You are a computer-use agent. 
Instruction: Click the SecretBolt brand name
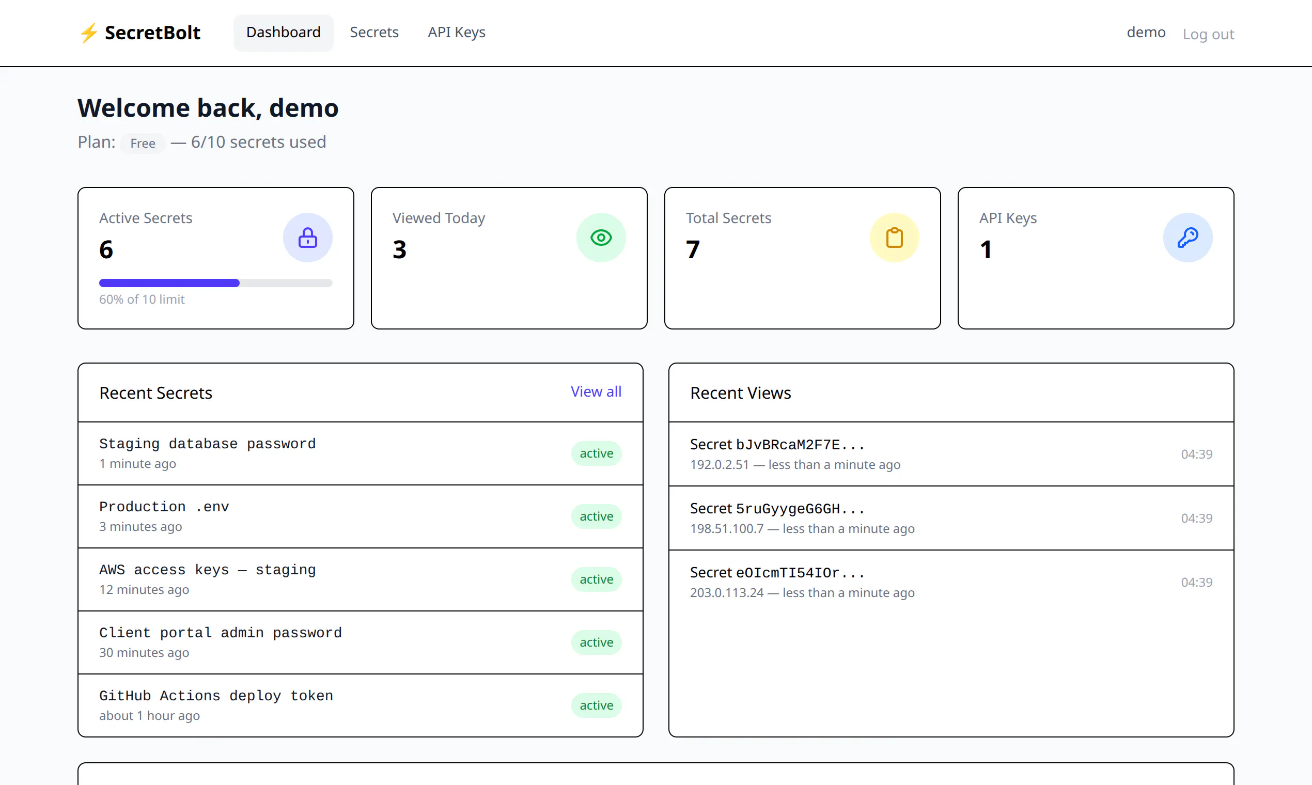(152, 33)
